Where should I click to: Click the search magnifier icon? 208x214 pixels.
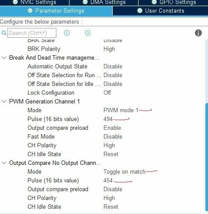(x=4, y=33)
